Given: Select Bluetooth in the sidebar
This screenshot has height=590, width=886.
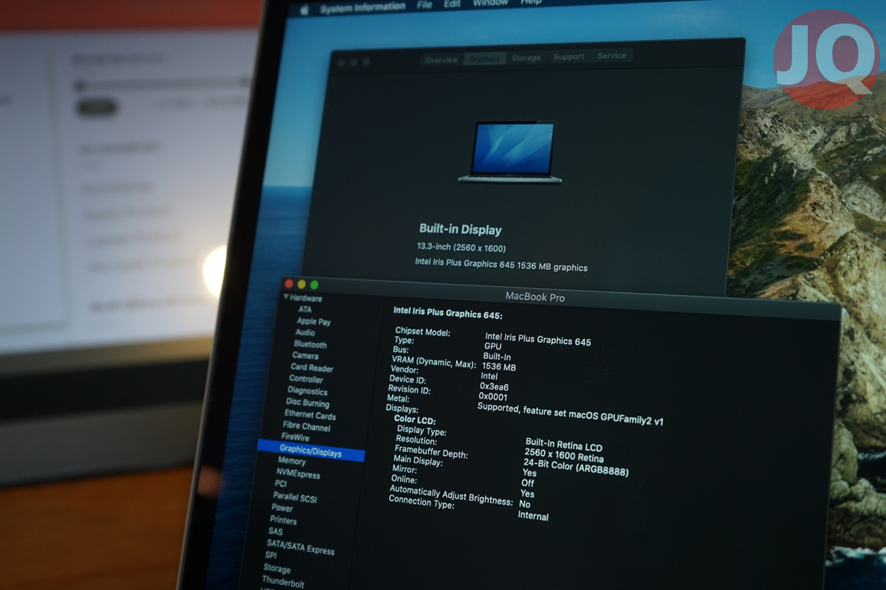Looking at the screenshot, I should point(310,344).
